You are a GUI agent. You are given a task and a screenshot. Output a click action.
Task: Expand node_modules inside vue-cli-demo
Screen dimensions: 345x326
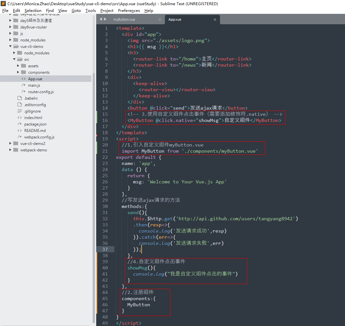(14, 53)
